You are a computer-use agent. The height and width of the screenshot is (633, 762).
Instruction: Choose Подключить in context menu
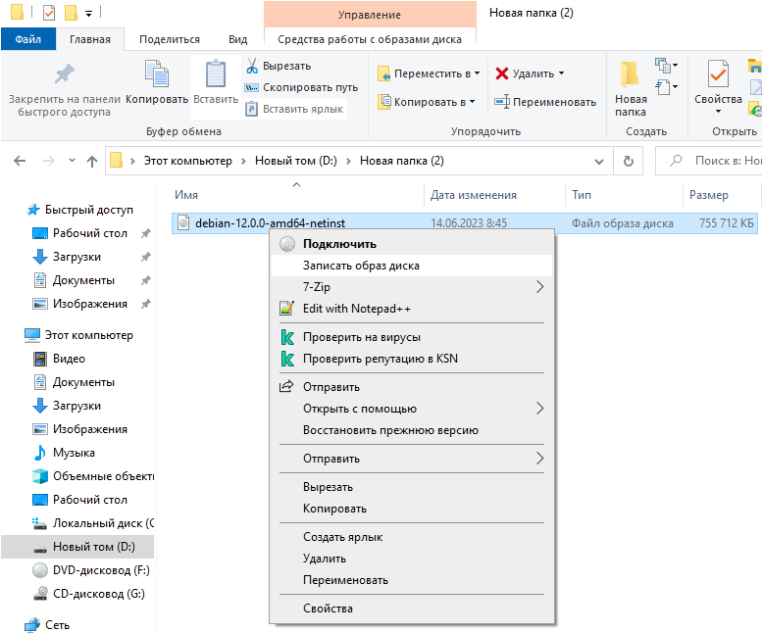pos(412,244)
